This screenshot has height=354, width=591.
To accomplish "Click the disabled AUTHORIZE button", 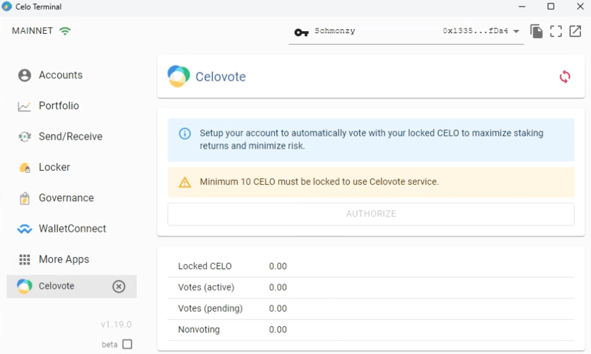I will [371, 214].
